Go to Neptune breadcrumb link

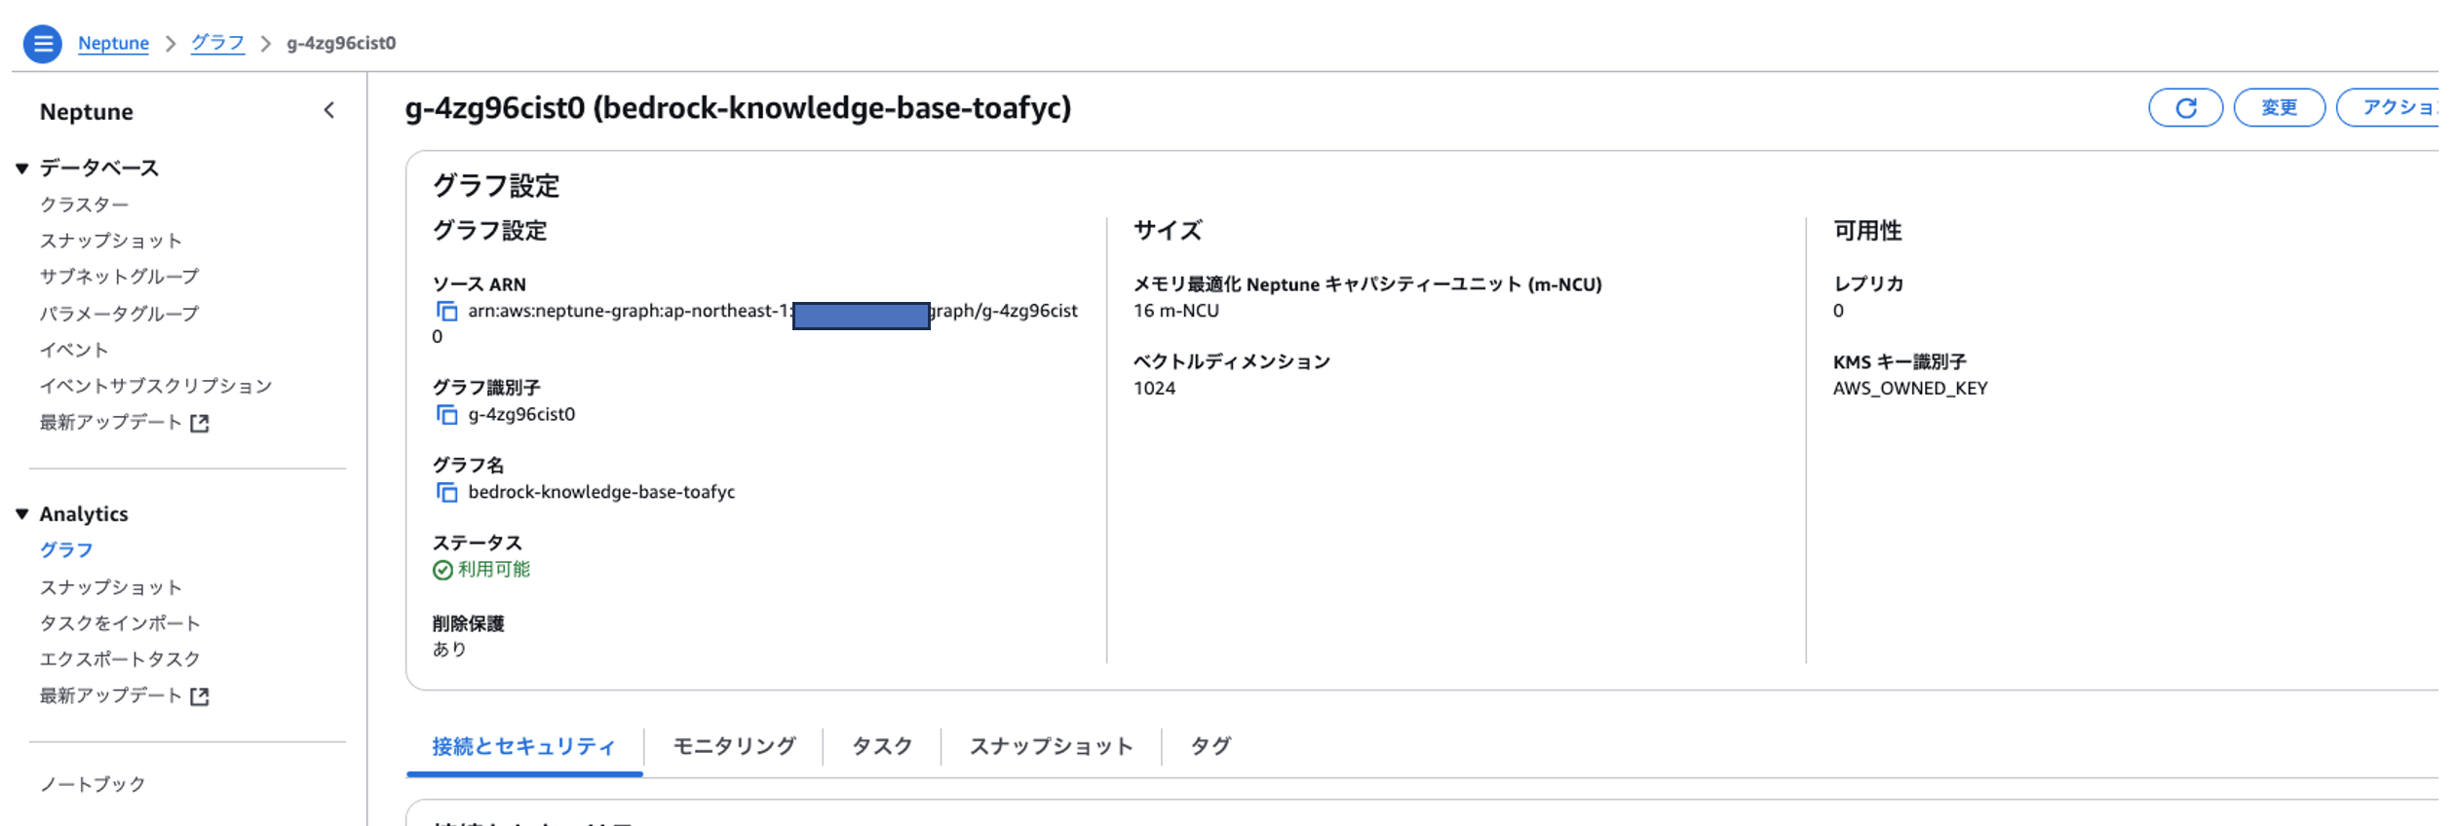pyautogui.click(x=113, y=43)
